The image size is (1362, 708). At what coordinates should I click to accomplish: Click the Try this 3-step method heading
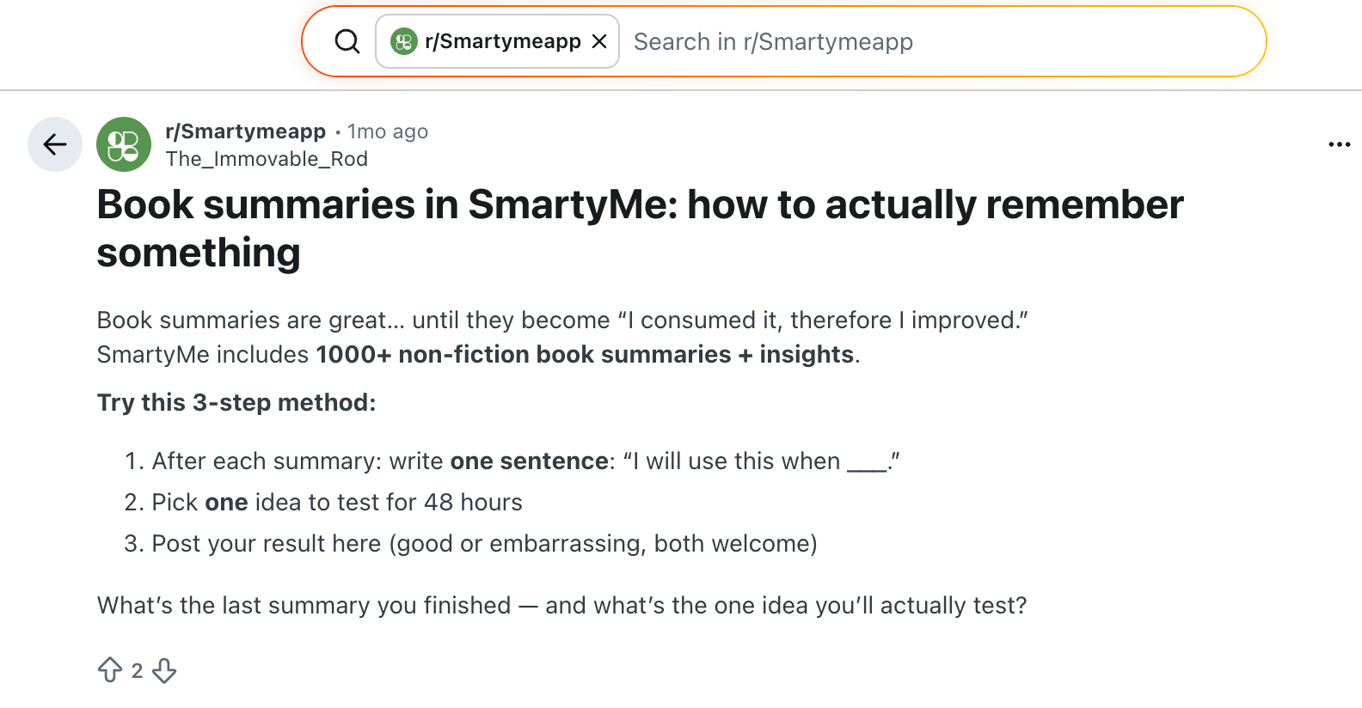(x=236, y=402)
